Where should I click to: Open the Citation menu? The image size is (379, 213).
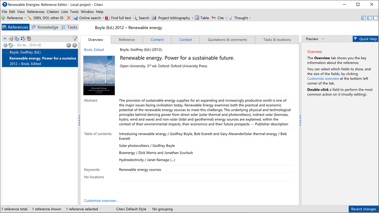pyautogui.click(x=53, y=11)
